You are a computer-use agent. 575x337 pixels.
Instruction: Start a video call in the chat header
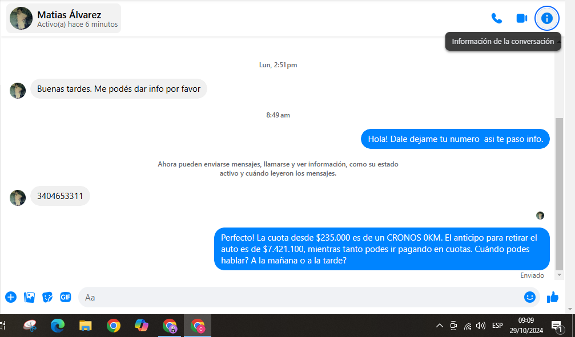[x=521, y=18]
